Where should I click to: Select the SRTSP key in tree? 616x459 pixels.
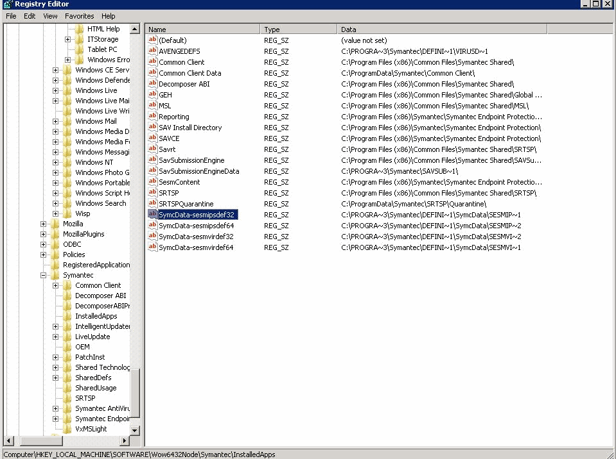85,398
